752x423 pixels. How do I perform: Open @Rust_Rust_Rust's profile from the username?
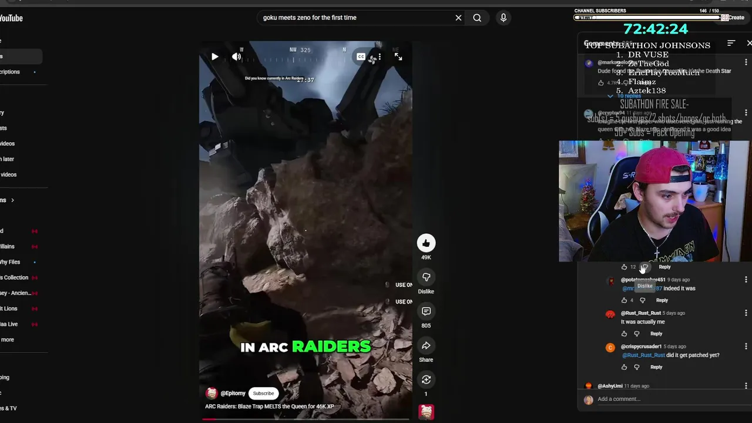tap(641, 313)
